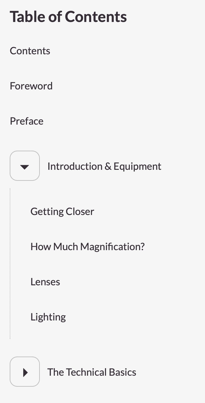This screenshot has width=205, height=403.
Task: View the How Much Magnification? topic
Action: [87, 246]
